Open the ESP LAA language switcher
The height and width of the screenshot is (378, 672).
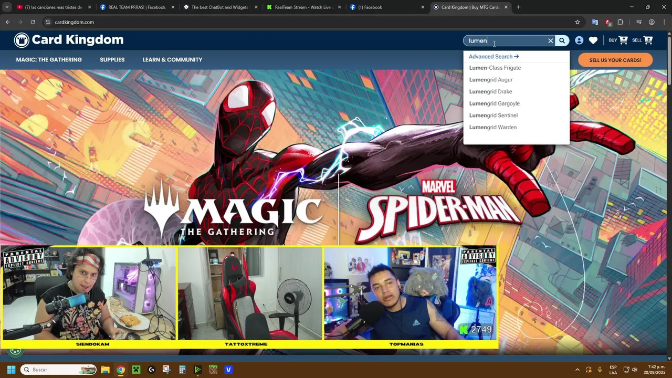pyautogui.click(x=613, y=370)
